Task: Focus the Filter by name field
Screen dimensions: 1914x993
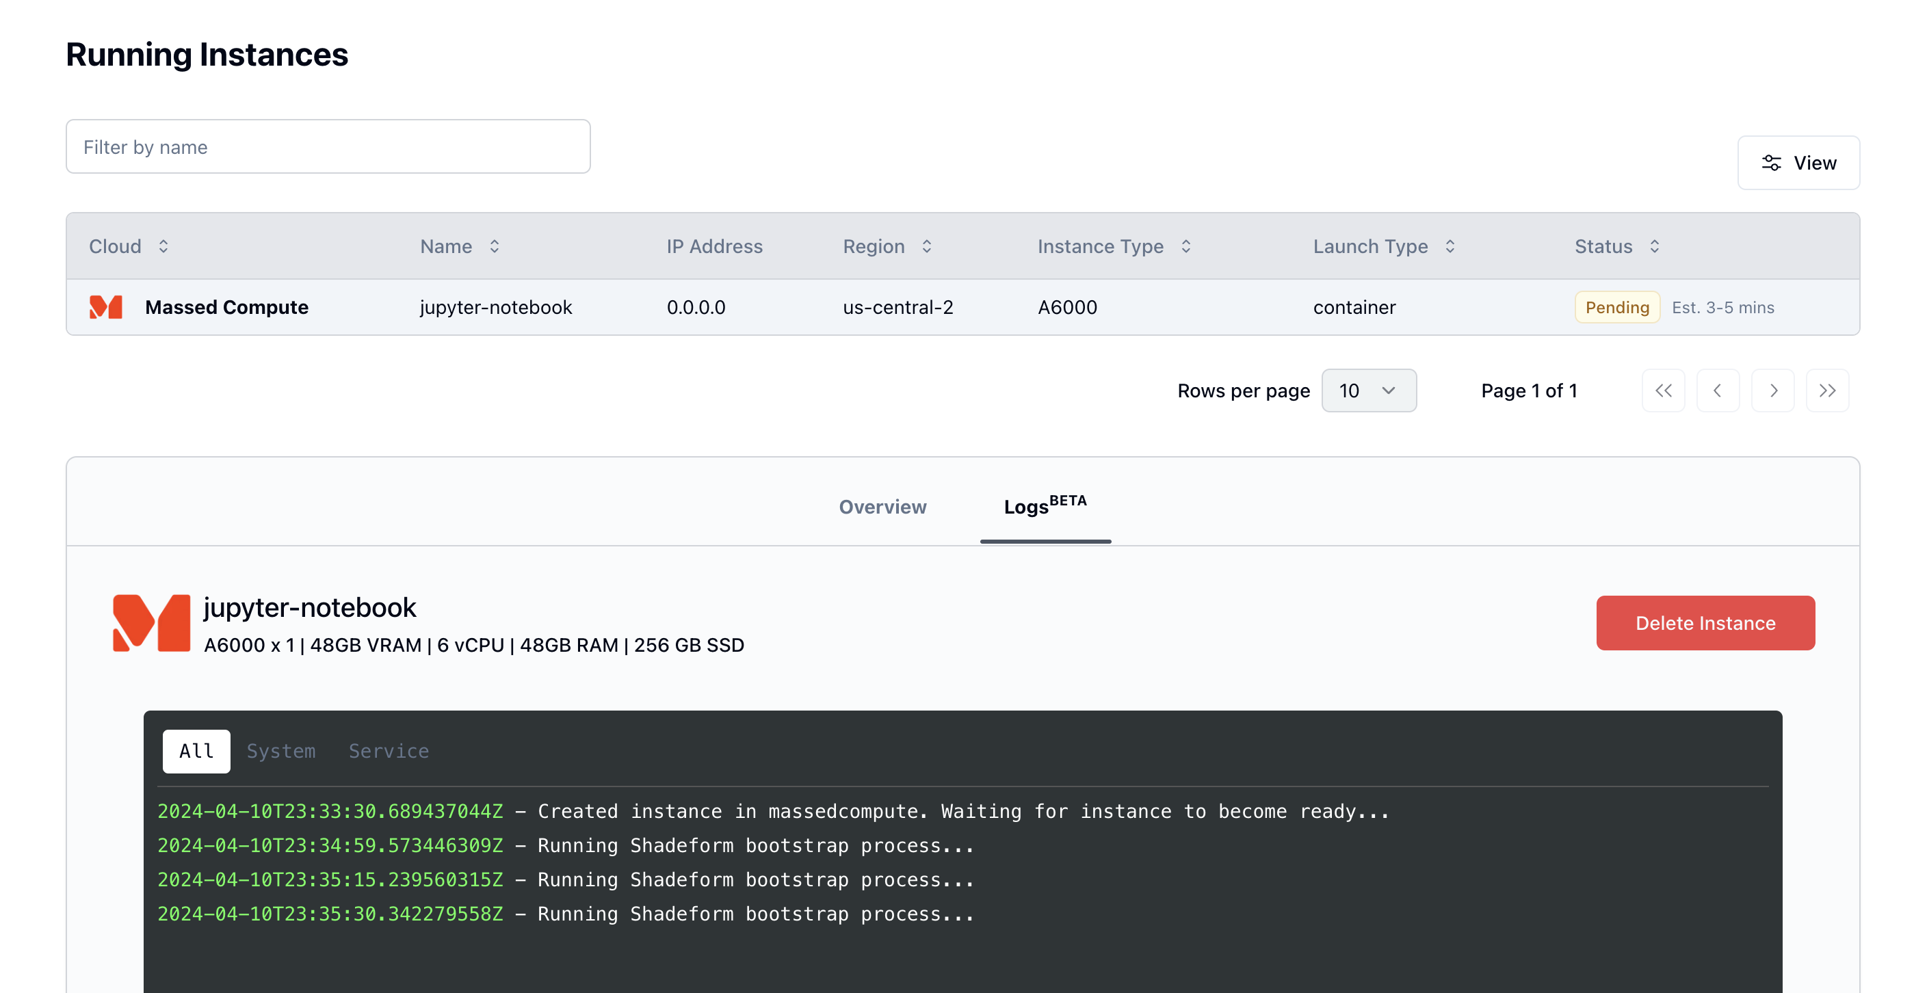Action: pyautogui.click(x=328, y=146)
